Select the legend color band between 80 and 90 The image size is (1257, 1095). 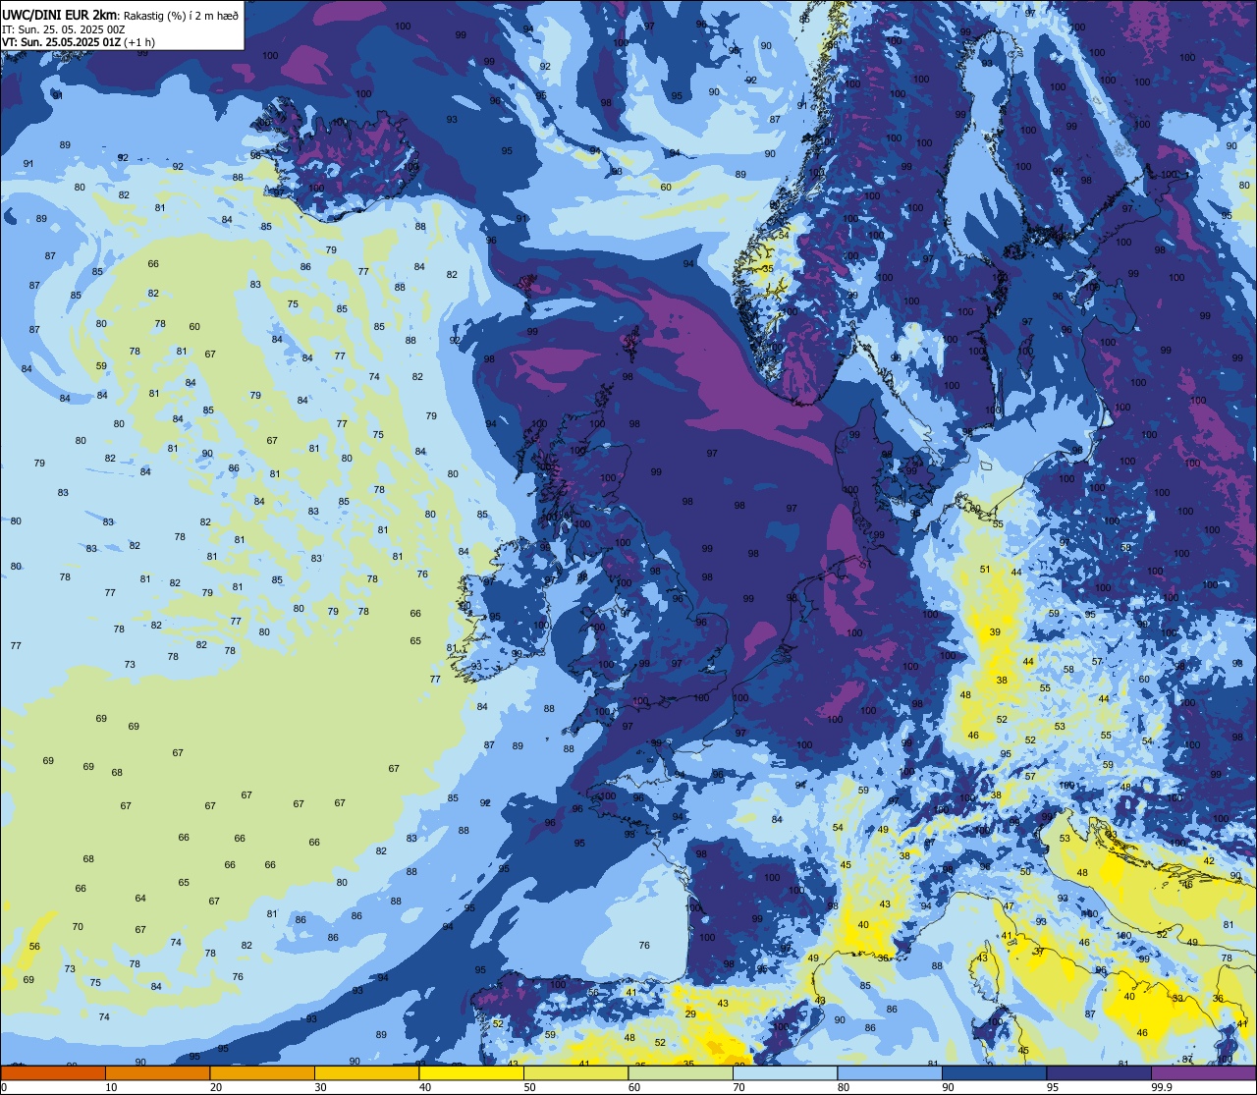pyautogui.click(x=890, y=1072)
